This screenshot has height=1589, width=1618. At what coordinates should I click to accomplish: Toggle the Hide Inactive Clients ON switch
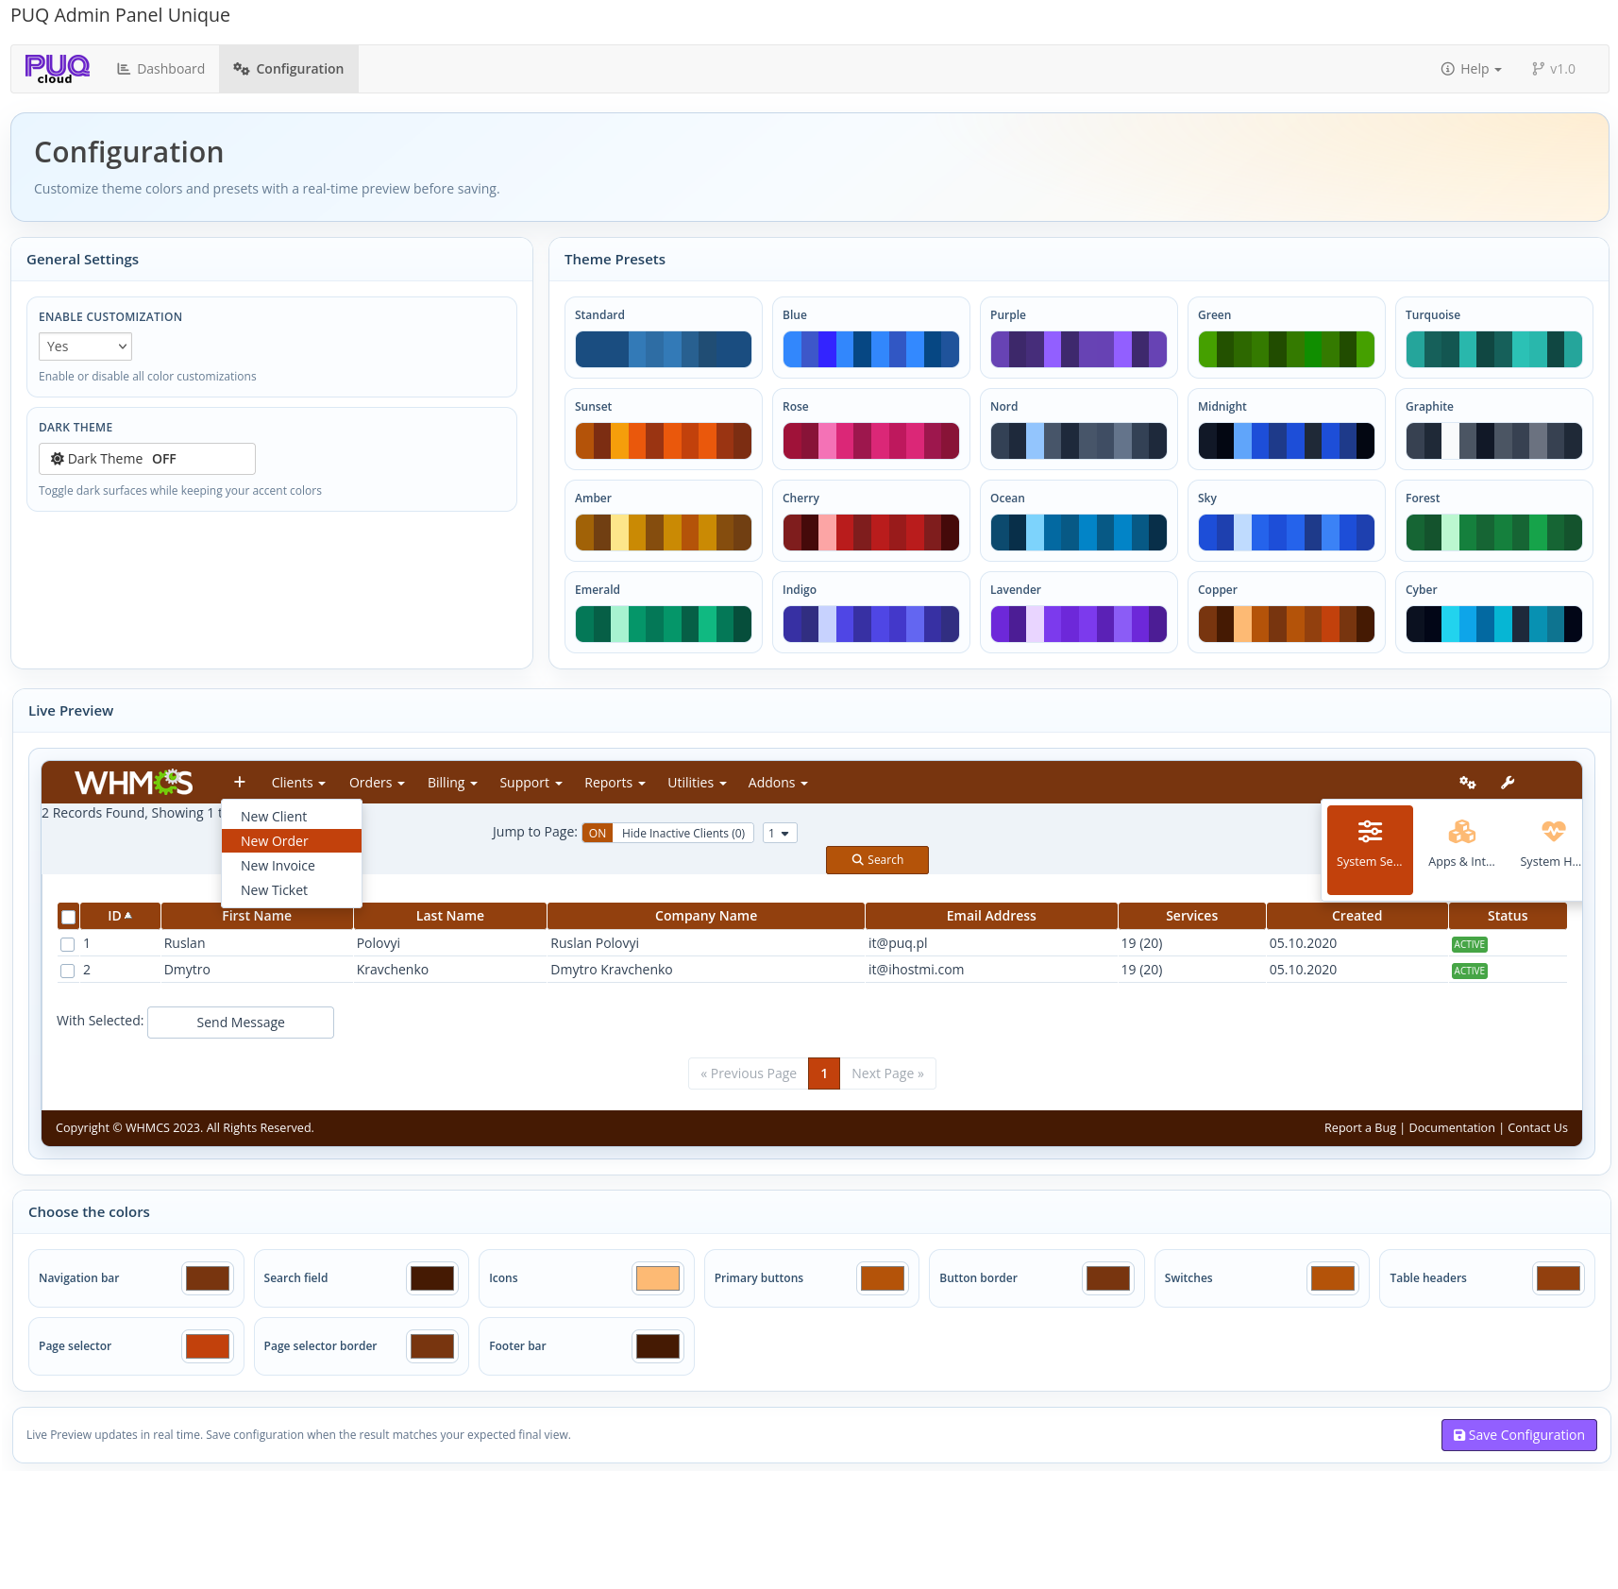pos(598,833)
